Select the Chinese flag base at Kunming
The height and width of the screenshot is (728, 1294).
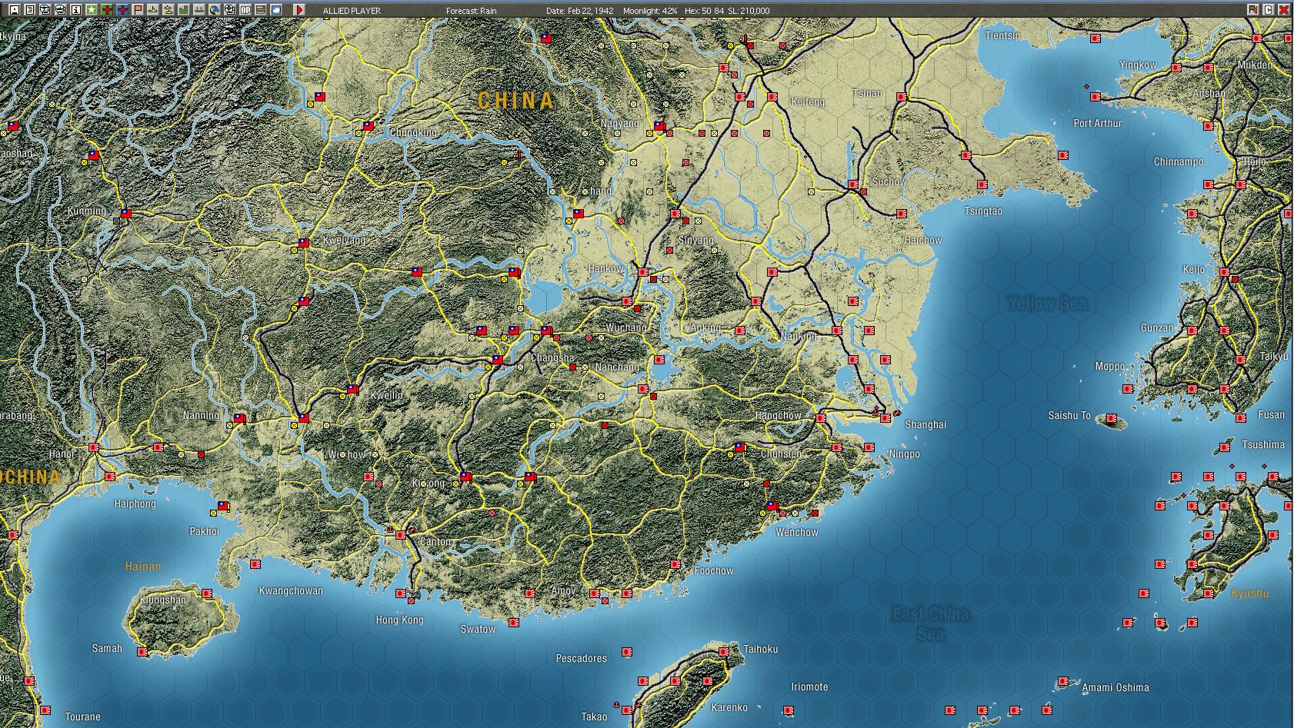tap(125, 213)
